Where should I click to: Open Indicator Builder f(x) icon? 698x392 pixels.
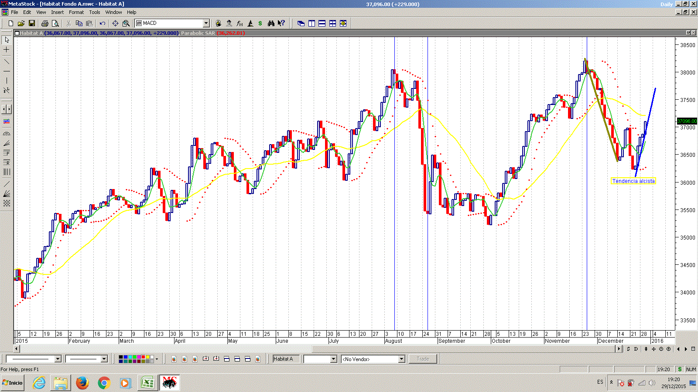tap(240, 23)
